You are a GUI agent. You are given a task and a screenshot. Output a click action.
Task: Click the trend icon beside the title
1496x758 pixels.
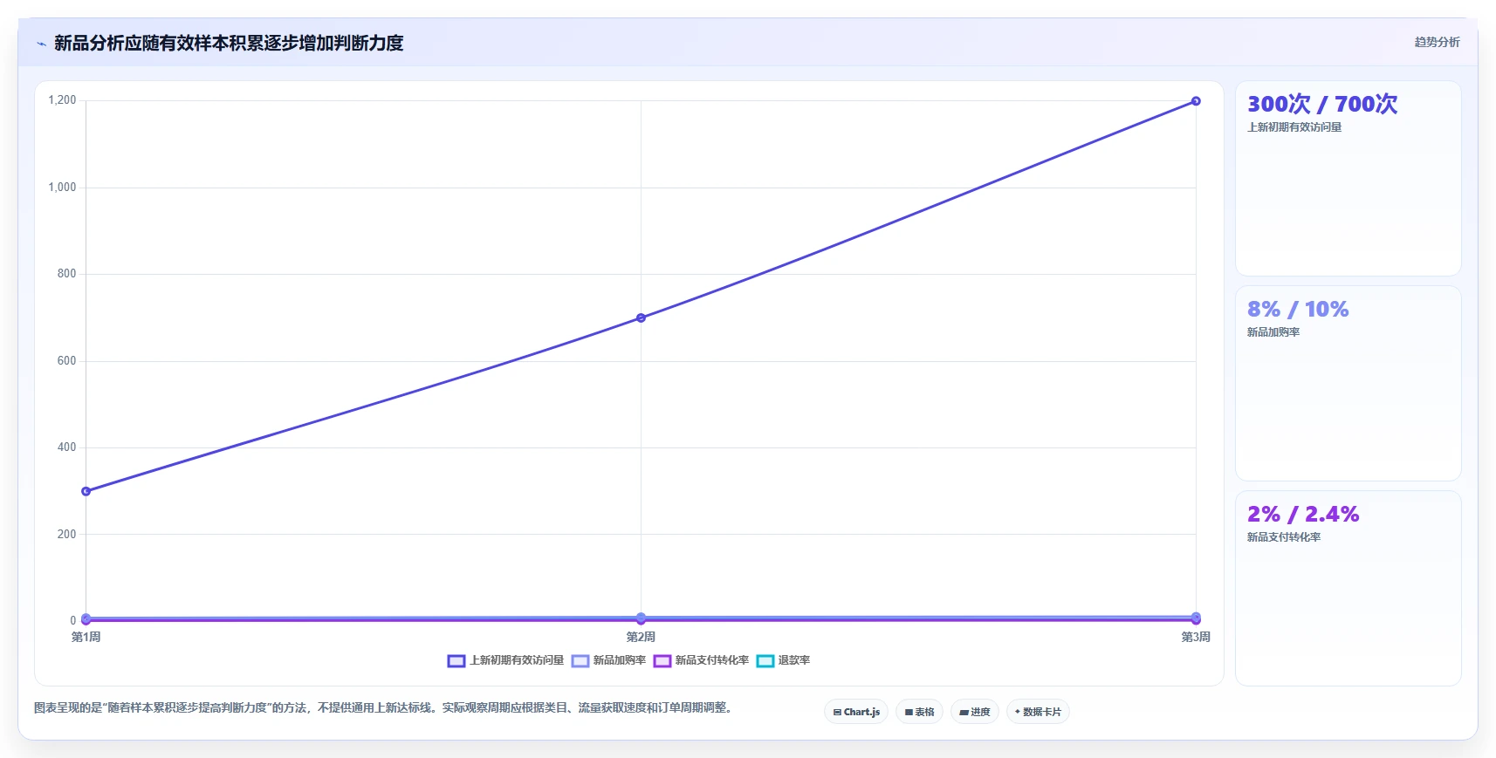click(41, 44)
